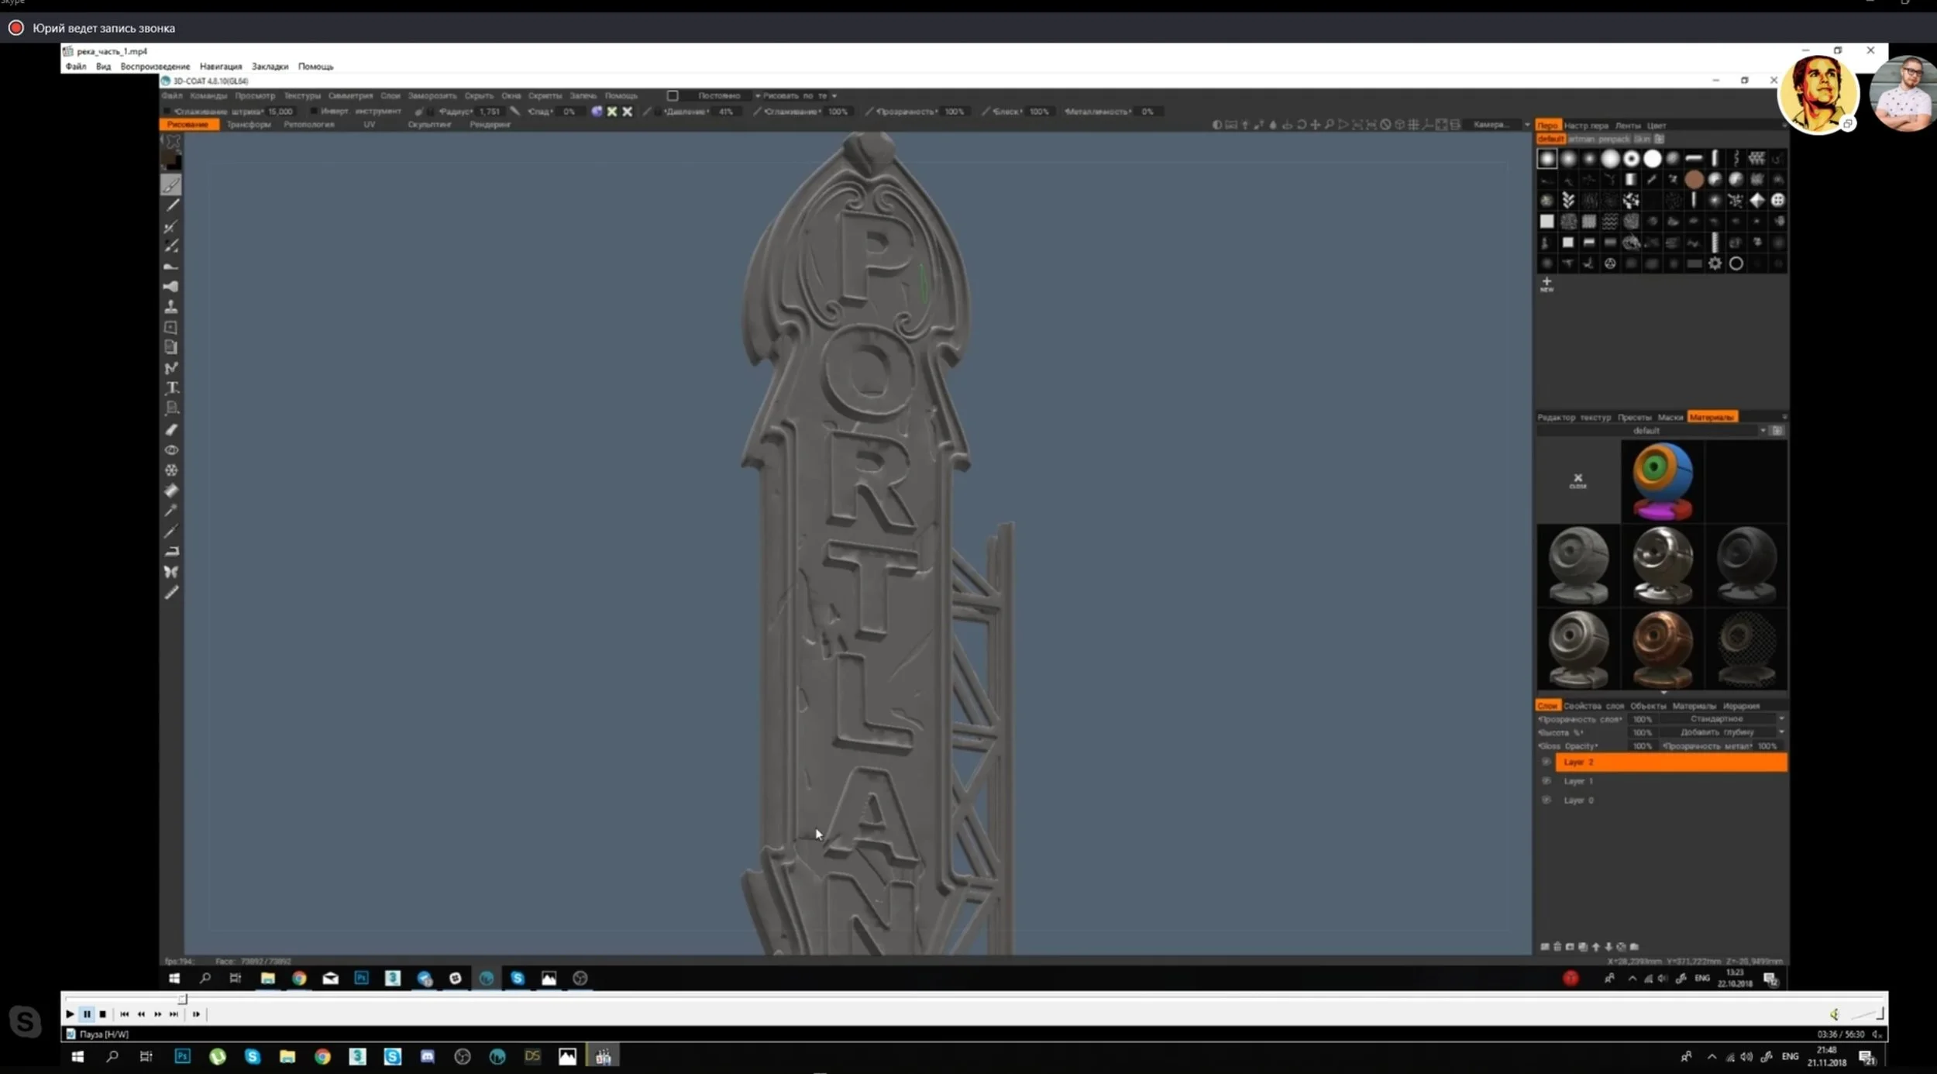1937x1074 pixels.
Task: Select the gear-shaped brush alpha
Action: click(x=1715, y=263)
